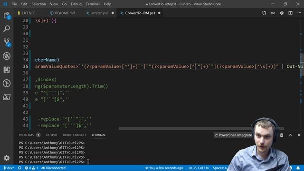The image size is (304, 171).
Task: Switch to the README.md tab
Action: (65, 13)
